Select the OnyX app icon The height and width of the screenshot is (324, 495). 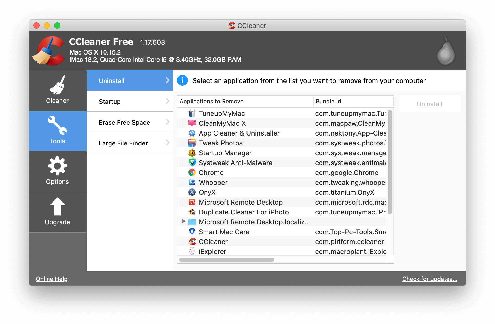coord(192,192)
